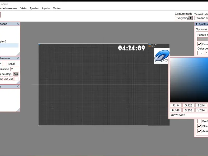The width and height of the screenshot is (208, 156).
Task: Open the Vista menu
Action: (x=23, y=8)
